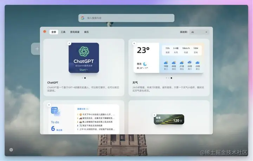Image resolution: width=253 pixels, height=161 pixels.
Task: Add the weather widget with its plus icon
Action: pyautogui.click(x=134, y=43)
